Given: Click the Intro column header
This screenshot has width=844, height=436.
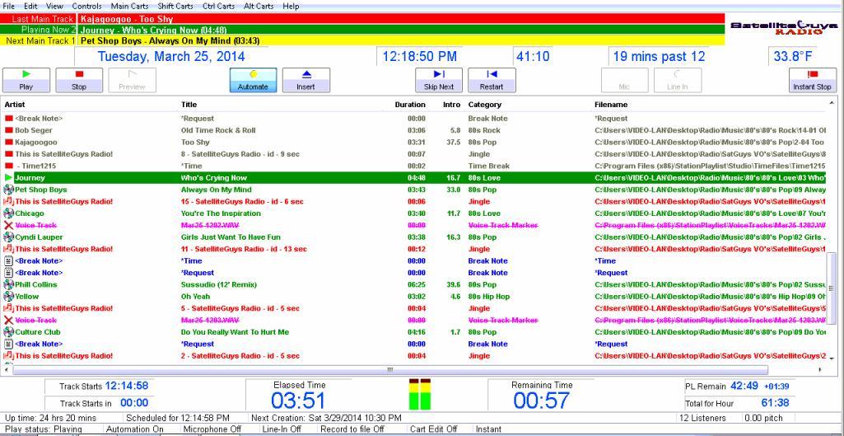Looking at the screenshot, I should click(451, 105).
